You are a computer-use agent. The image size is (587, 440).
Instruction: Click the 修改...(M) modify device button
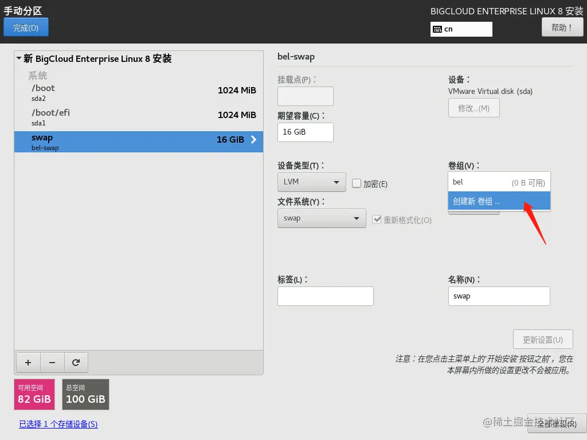[x=474, y=108]
